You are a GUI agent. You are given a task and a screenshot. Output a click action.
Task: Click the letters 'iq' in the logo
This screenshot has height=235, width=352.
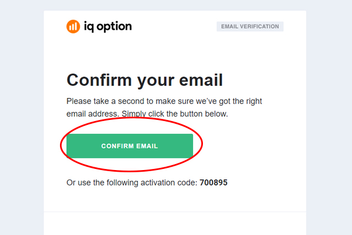coord(89,27)
